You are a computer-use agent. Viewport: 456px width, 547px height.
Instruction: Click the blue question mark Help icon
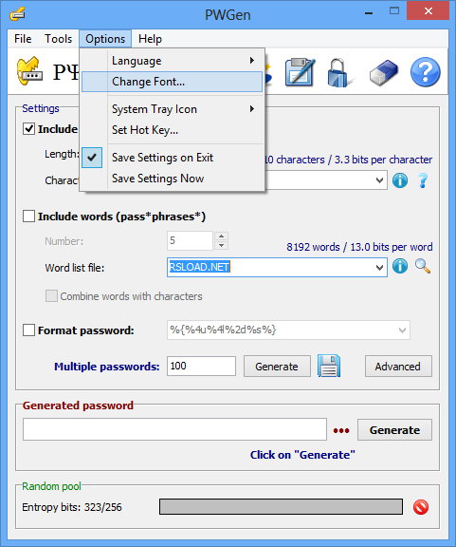point(426,72)
